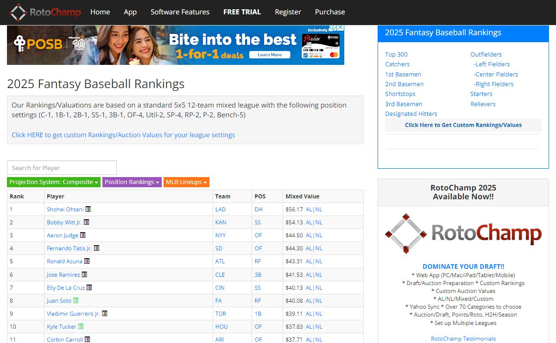Open Software Features page
Image resolution: width=556 pixels, height=343 pixels.
point(180,12)
